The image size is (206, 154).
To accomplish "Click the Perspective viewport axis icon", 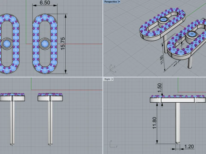I will click(x=113, y=68).
